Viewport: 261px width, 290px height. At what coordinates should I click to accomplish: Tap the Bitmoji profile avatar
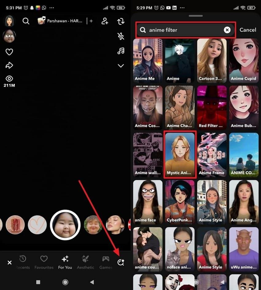pos(9,21)
